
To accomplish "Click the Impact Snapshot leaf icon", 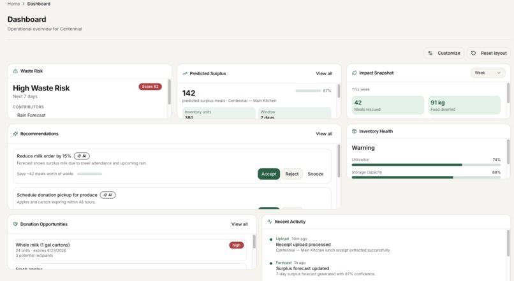I will pyautogui.click(x=354, y=73).
